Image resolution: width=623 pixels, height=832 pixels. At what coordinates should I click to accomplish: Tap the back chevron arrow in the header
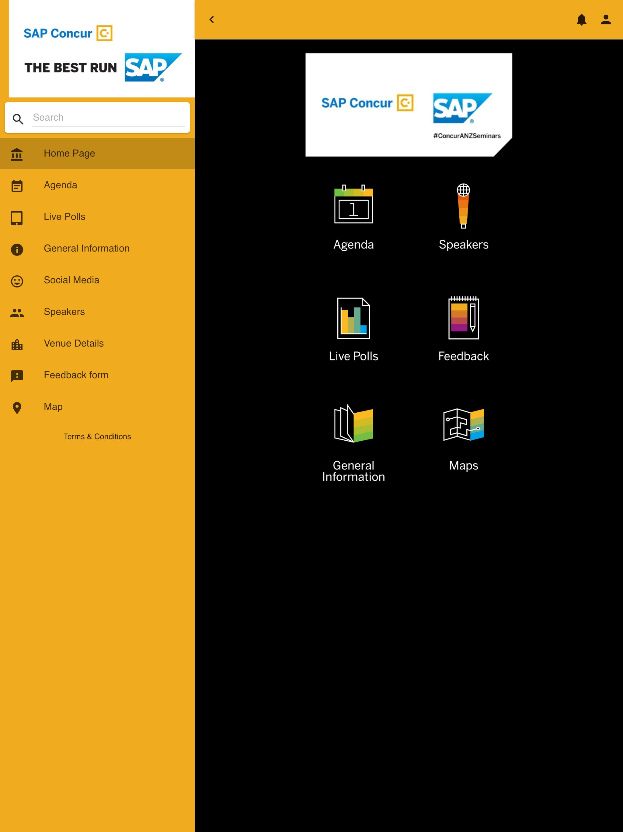(211, 19)
